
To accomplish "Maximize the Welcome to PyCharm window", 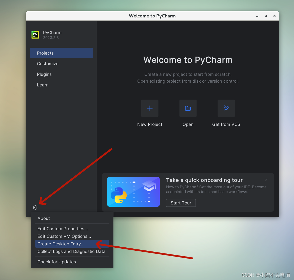I will point(266,16).
